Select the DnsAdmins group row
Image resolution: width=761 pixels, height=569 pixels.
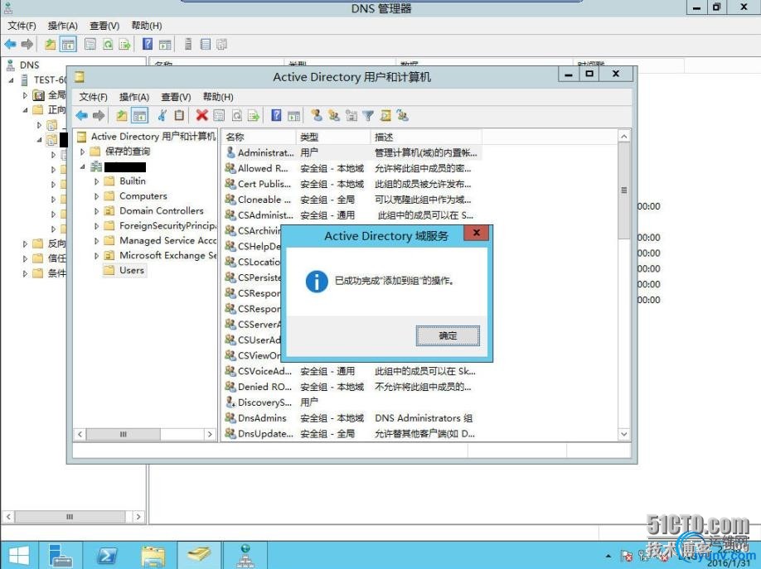pos(352,418)
